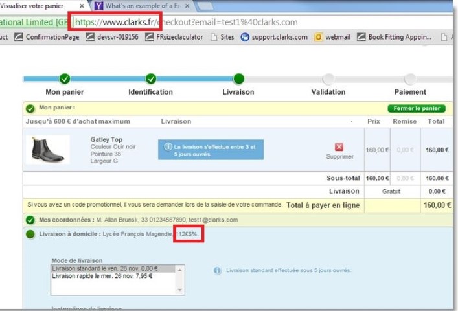Click delivery mode list scroll down arrow
This screenshot has height=311, width=458.
180,290
